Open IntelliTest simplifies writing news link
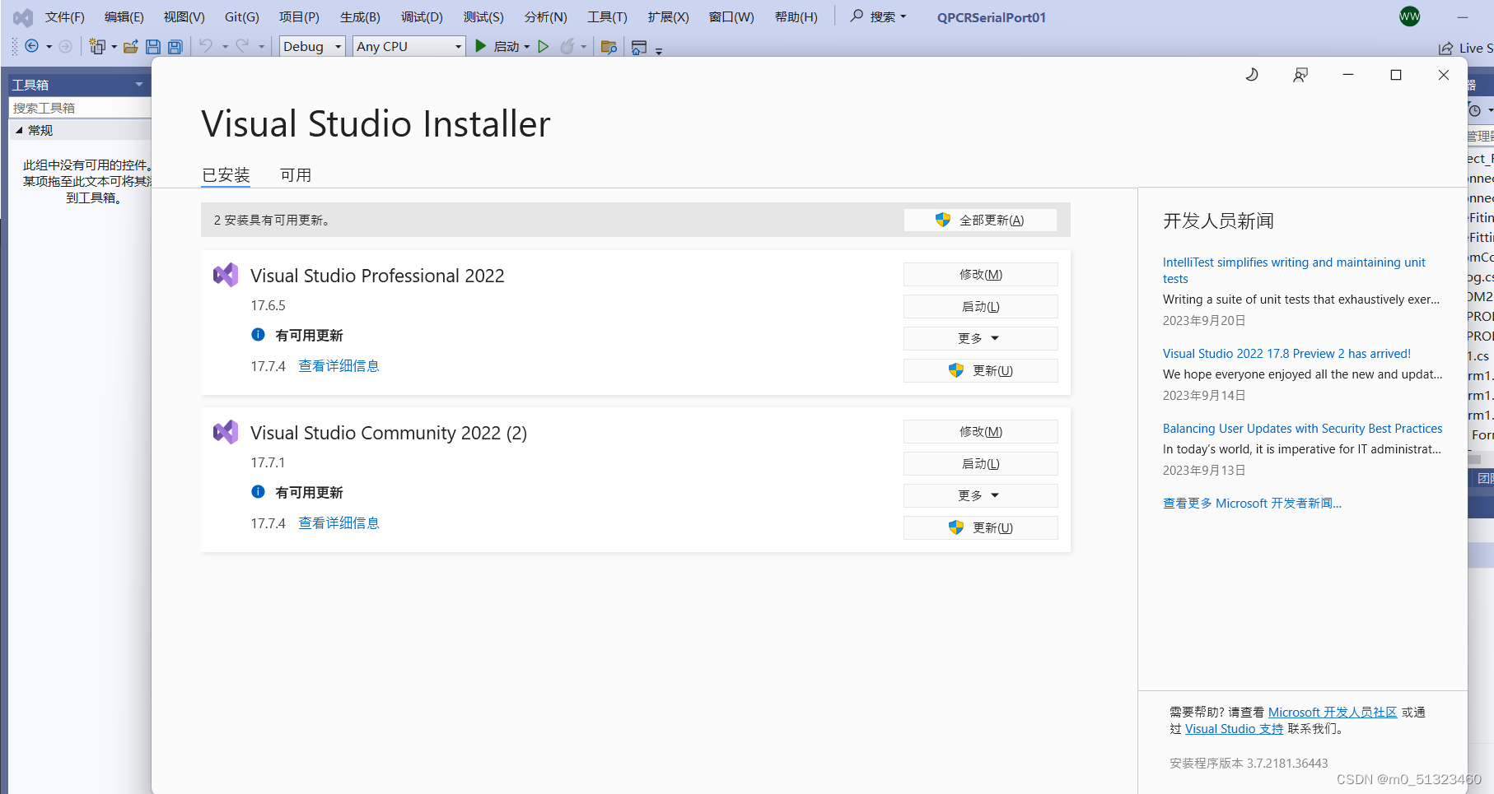Viewport: 1494px width, 794px height. point(1294,270)
